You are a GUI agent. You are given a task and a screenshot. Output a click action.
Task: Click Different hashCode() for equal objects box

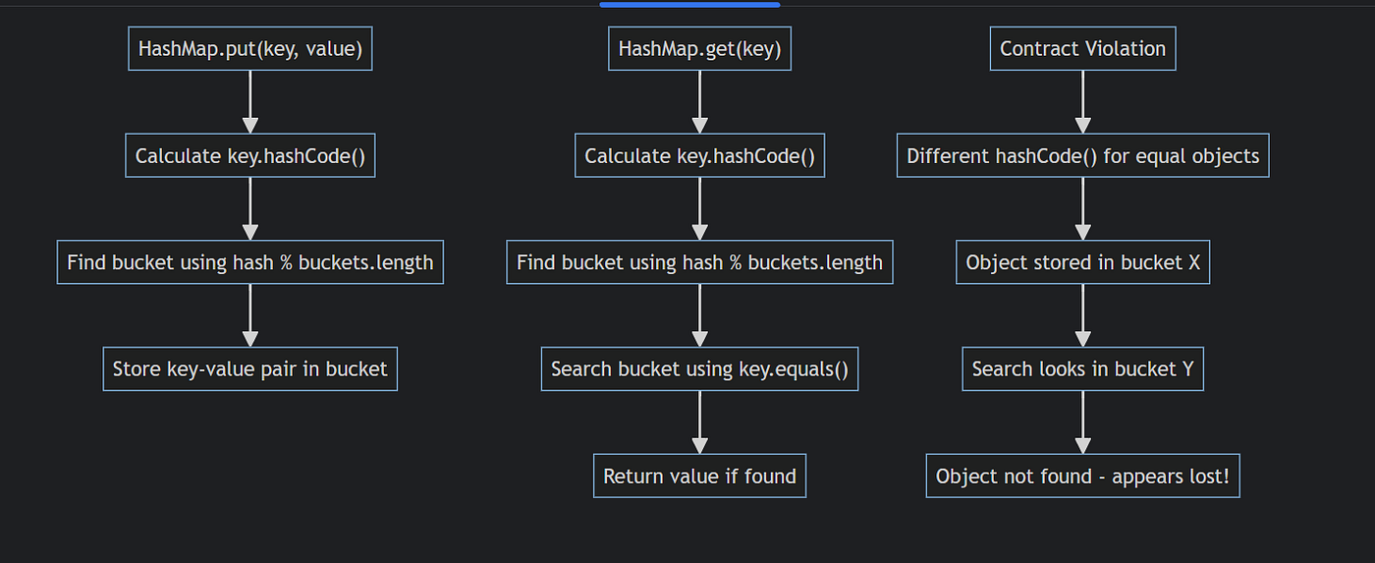(1082, 156)
